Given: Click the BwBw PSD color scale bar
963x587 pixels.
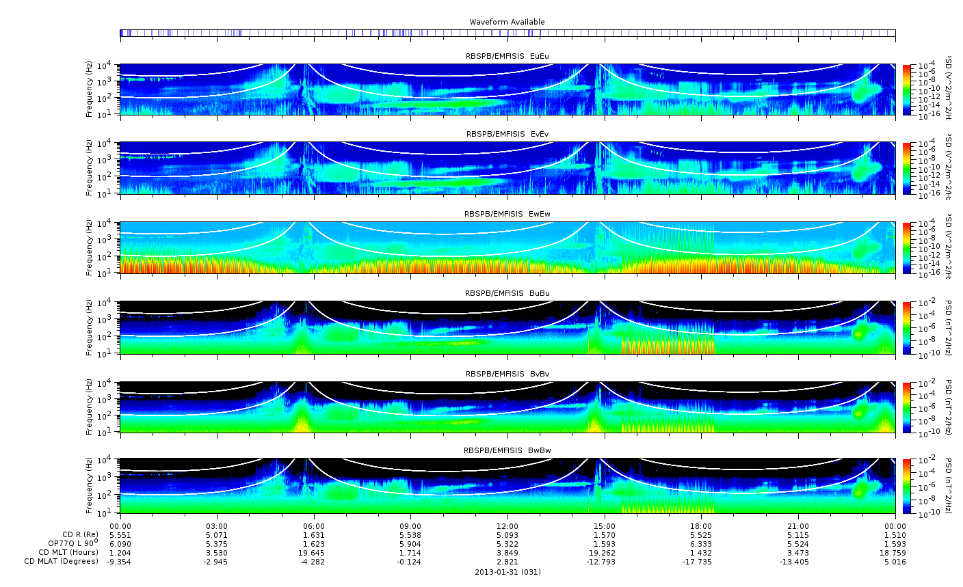Looking at the screenshot, I should pyautogui.click(x=907, y=486).
